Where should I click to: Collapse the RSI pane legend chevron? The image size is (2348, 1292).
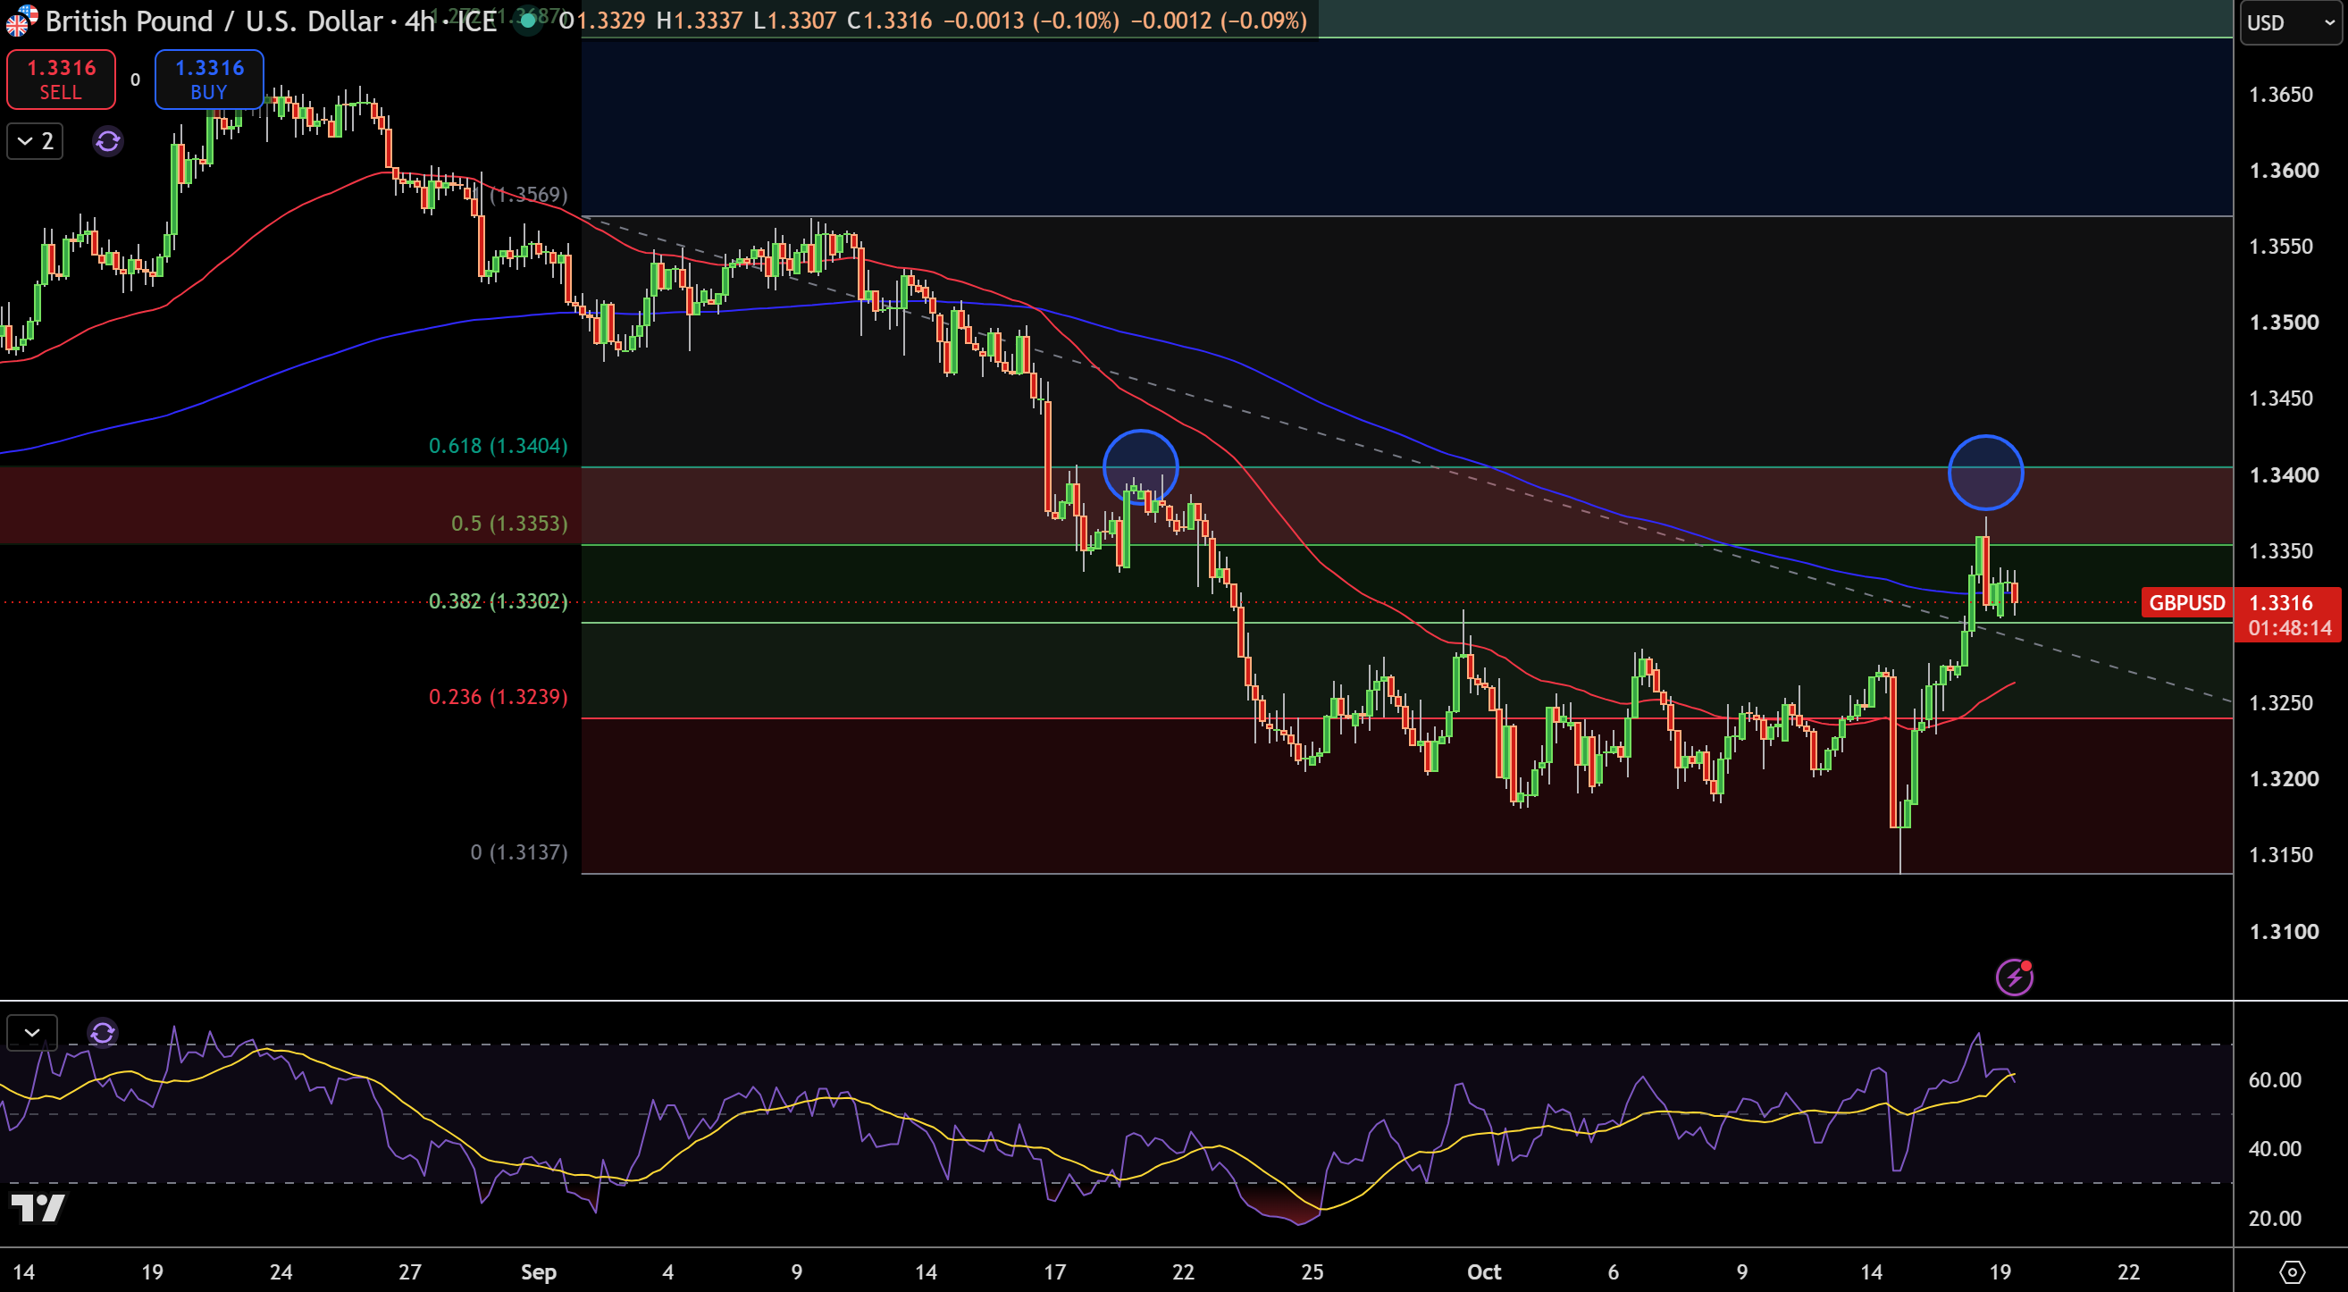pos(32,1033)
